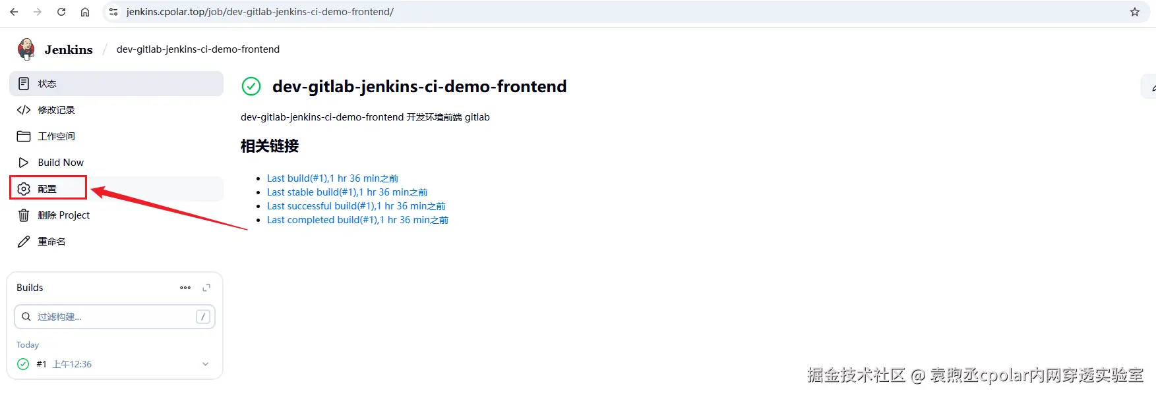
Task: Click the edit description button at right edge
Action: click(x=1149, y=86)
